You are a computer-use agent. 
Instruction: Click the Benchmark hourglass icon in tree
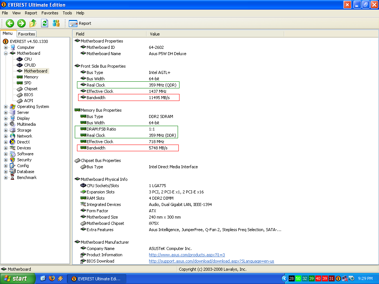point(13,177)
